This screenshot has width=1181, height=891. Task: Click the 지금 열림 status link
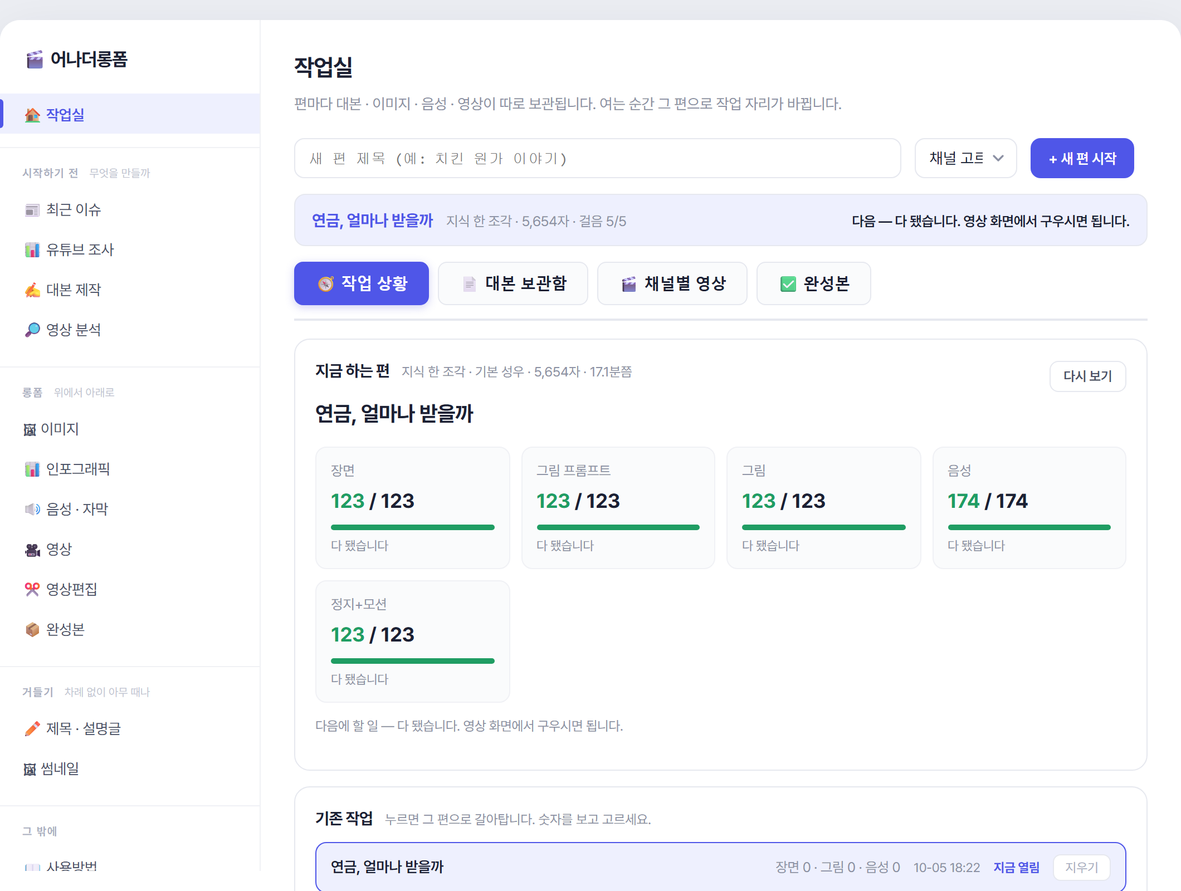point(1017,868)
